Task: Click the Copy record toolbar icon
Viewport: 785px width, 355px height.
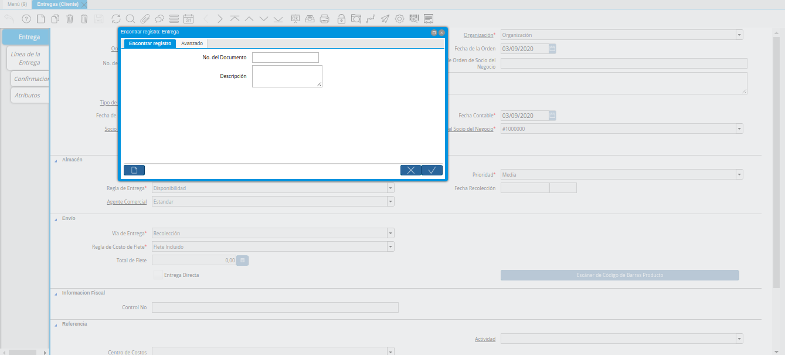Action: pyautogui.click(x=56, y=19)
